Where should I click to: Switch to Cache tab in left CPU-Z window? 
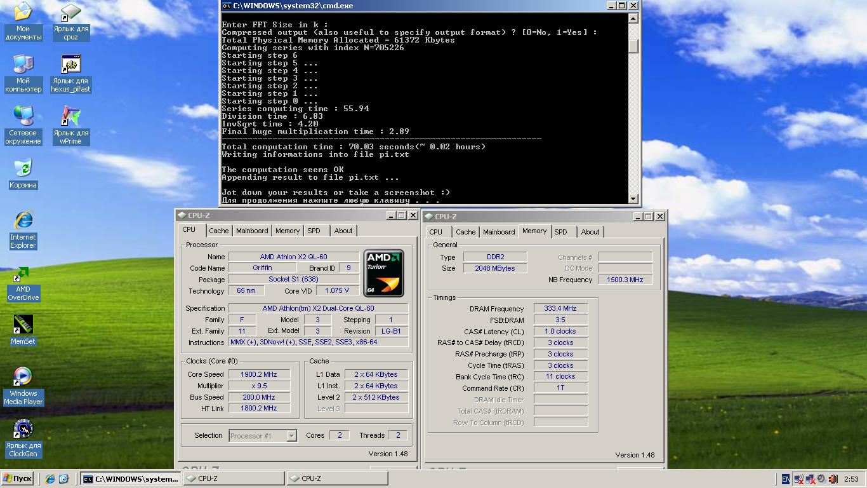coord(218,231)
